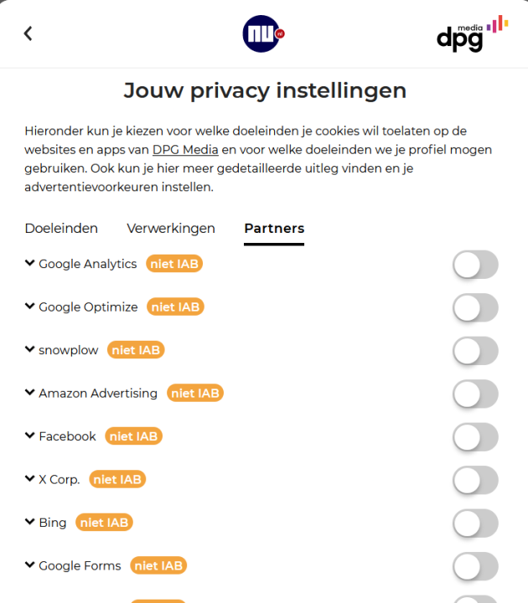The height and width of the screenshot is (603, 528).
Task: Expand the Google Forms chevron
Action: coord(30,565)
